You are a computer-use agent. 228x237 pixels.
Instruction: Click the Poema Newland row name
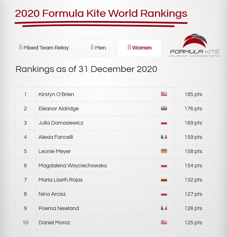point(59,208)
